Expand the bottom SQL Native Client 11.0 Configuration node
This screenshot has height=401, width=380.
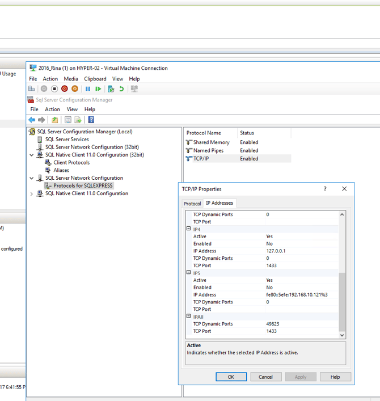pyautogui.click(x=32, y=194)
